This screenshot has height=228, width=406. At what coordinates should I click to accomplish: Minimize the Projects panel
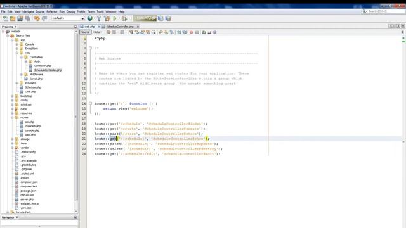[x=75, y=27]
